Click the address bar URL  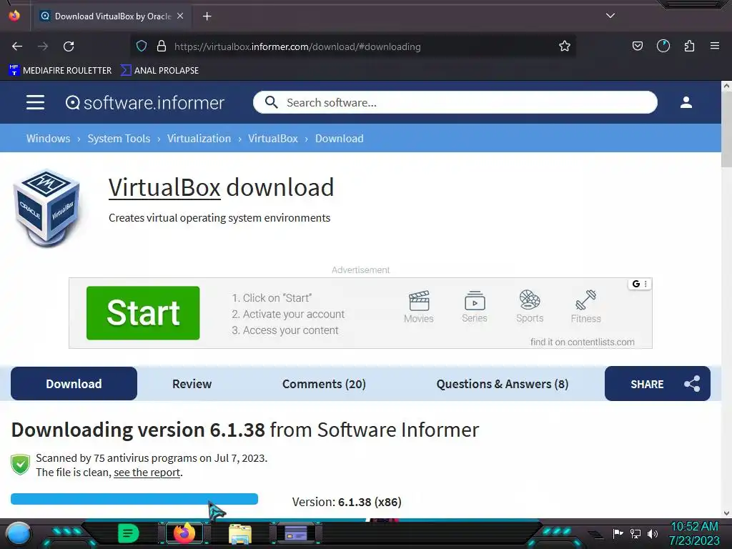pyautogui.click(x=297, y=46)
